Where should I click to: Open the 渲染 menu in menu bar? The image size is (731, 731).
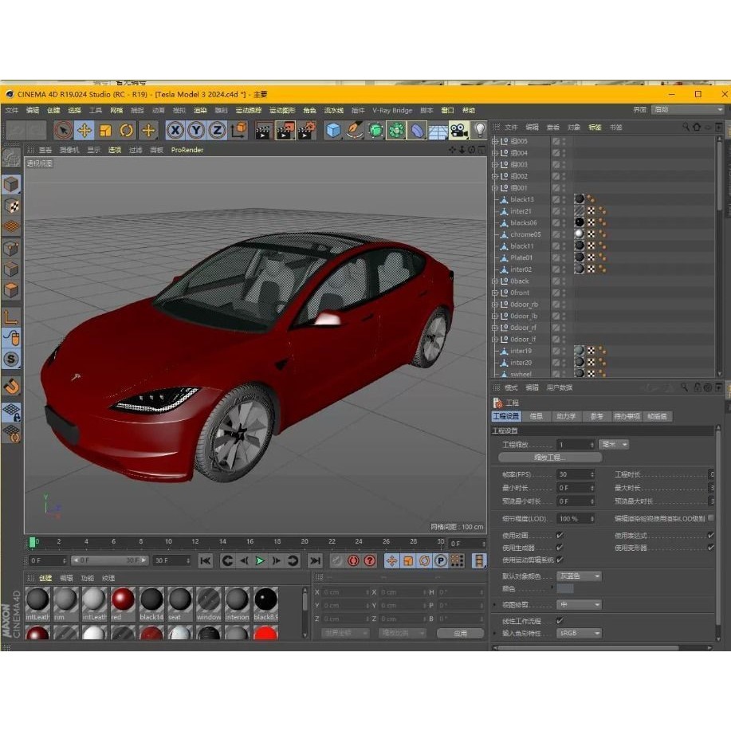click(200, 111)
